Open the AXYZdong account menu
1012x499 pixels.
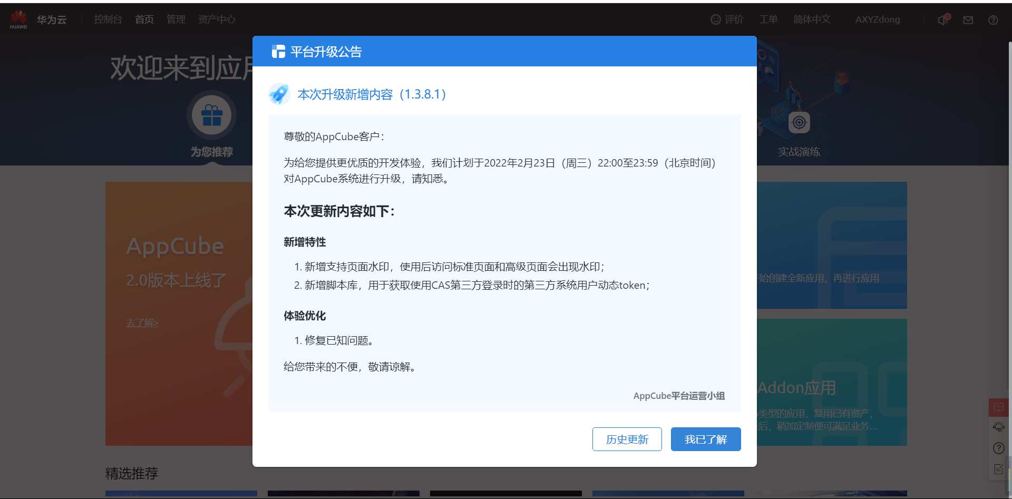click(x=878, y=19)
